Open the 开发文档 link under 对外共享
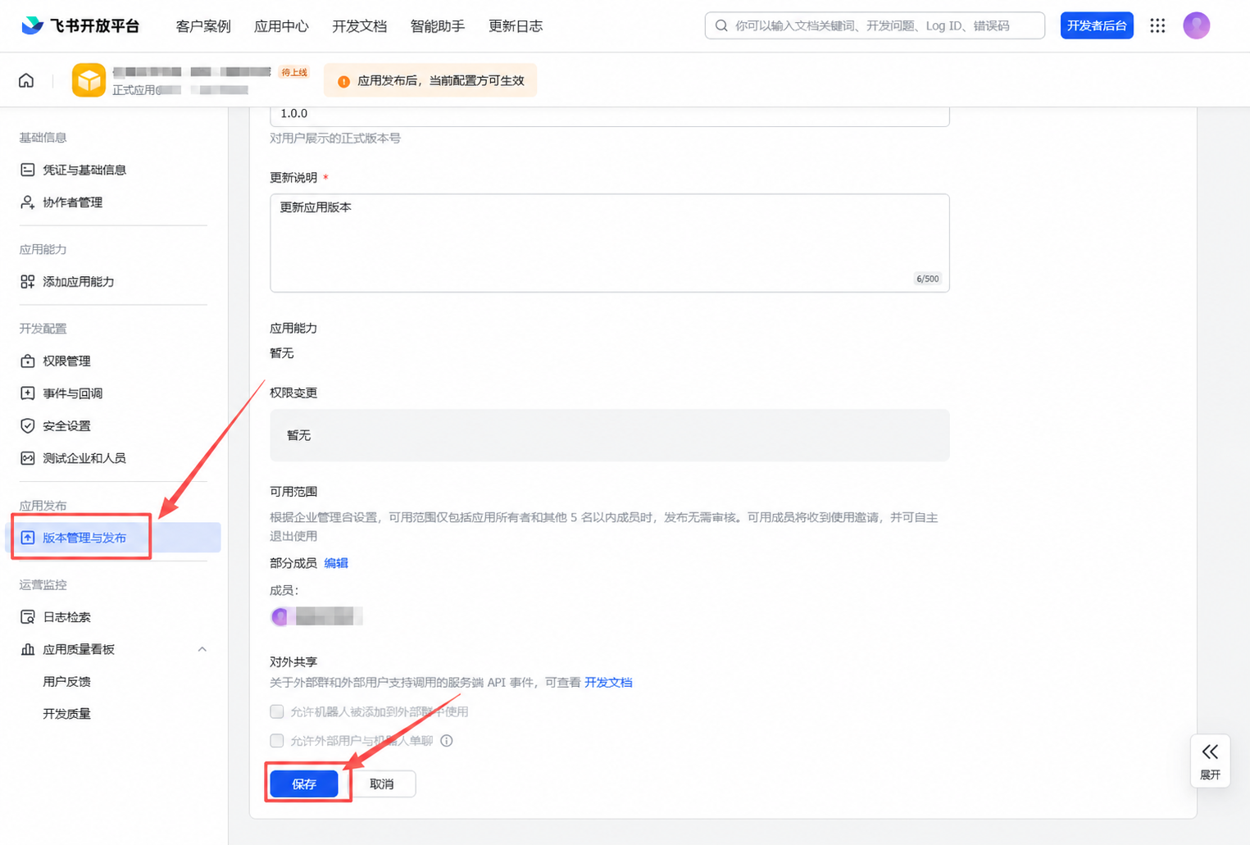This screenshot has width=1250, height=845. tap(608, 682)
